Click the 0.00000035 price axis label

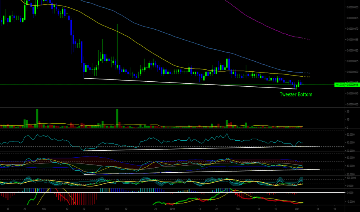(352, 104)
